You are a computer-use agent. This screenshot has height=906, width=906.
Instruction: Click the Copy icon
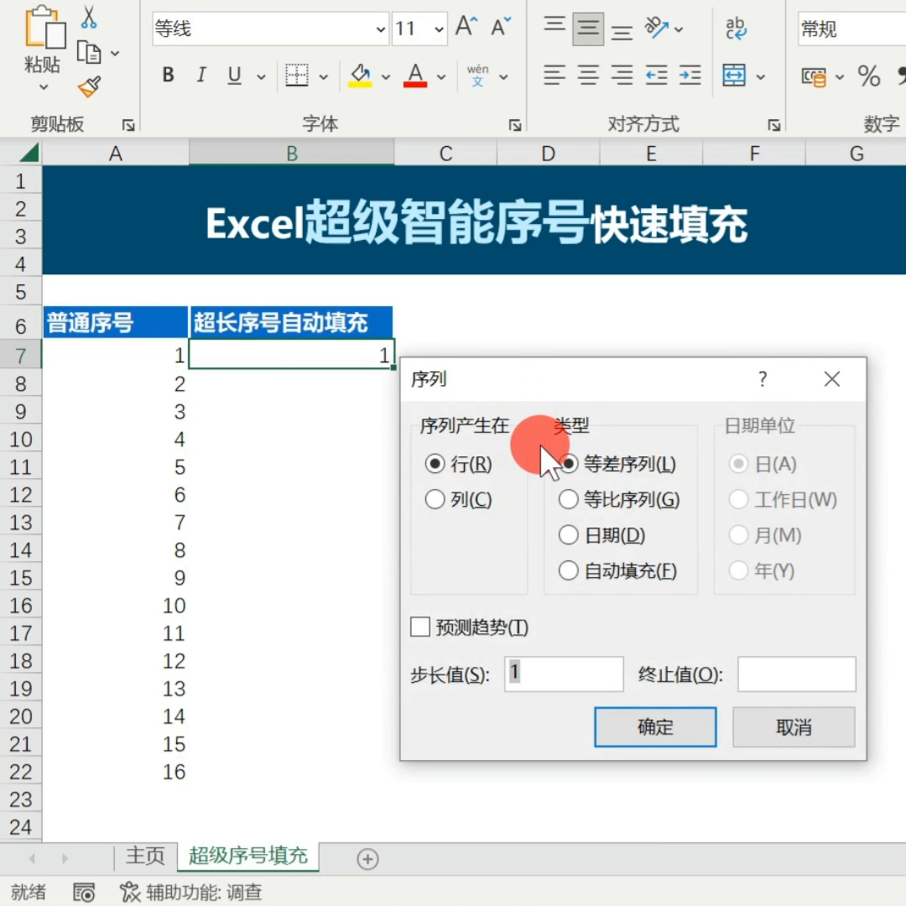tap(89, 53)
